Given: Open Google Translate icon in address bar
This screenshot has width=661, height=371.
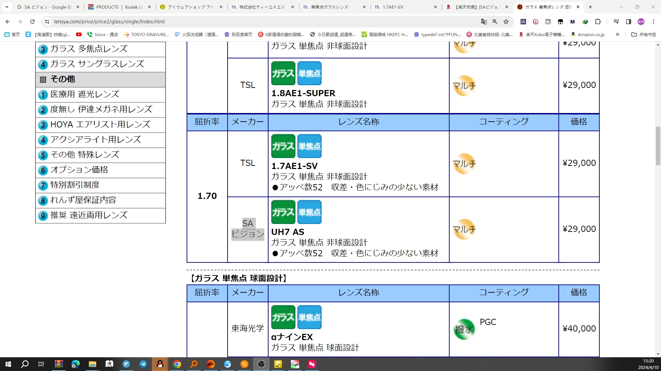Looking at the screenshot, I should 484,21.
